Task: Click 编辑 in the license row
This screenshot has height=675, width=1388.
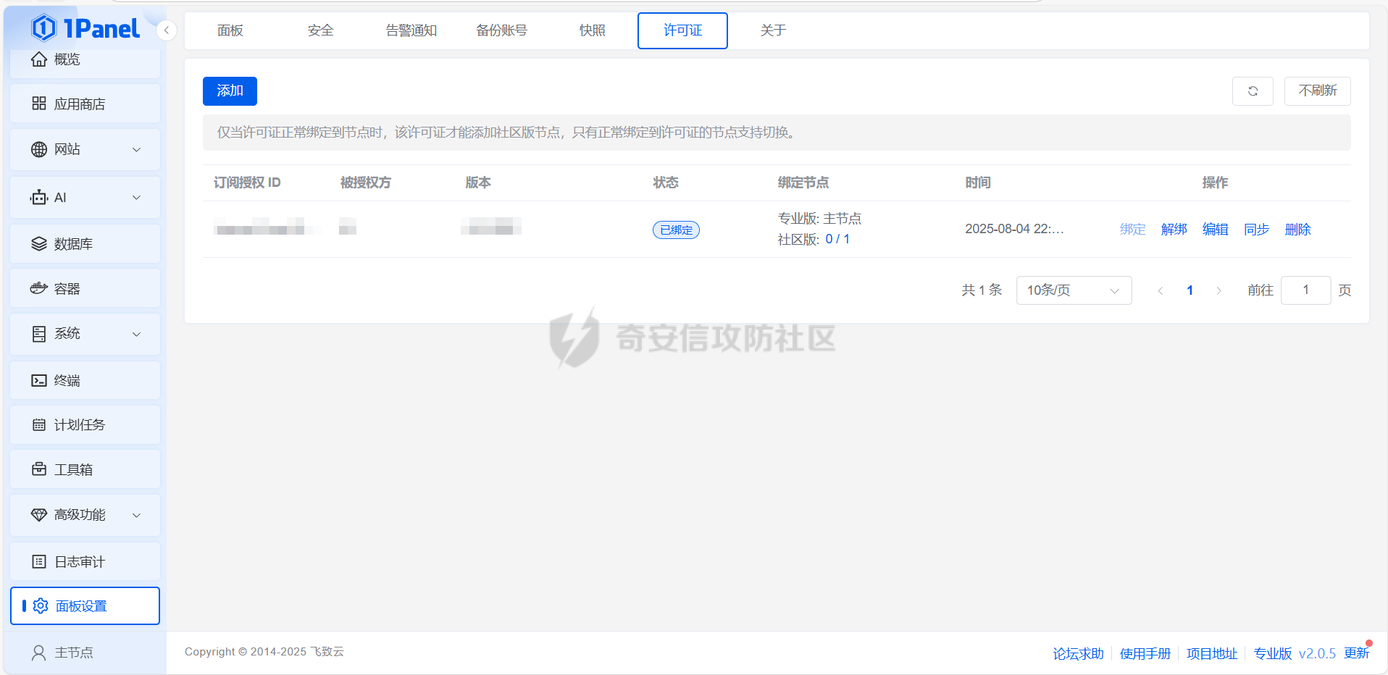Action: 1215,230
